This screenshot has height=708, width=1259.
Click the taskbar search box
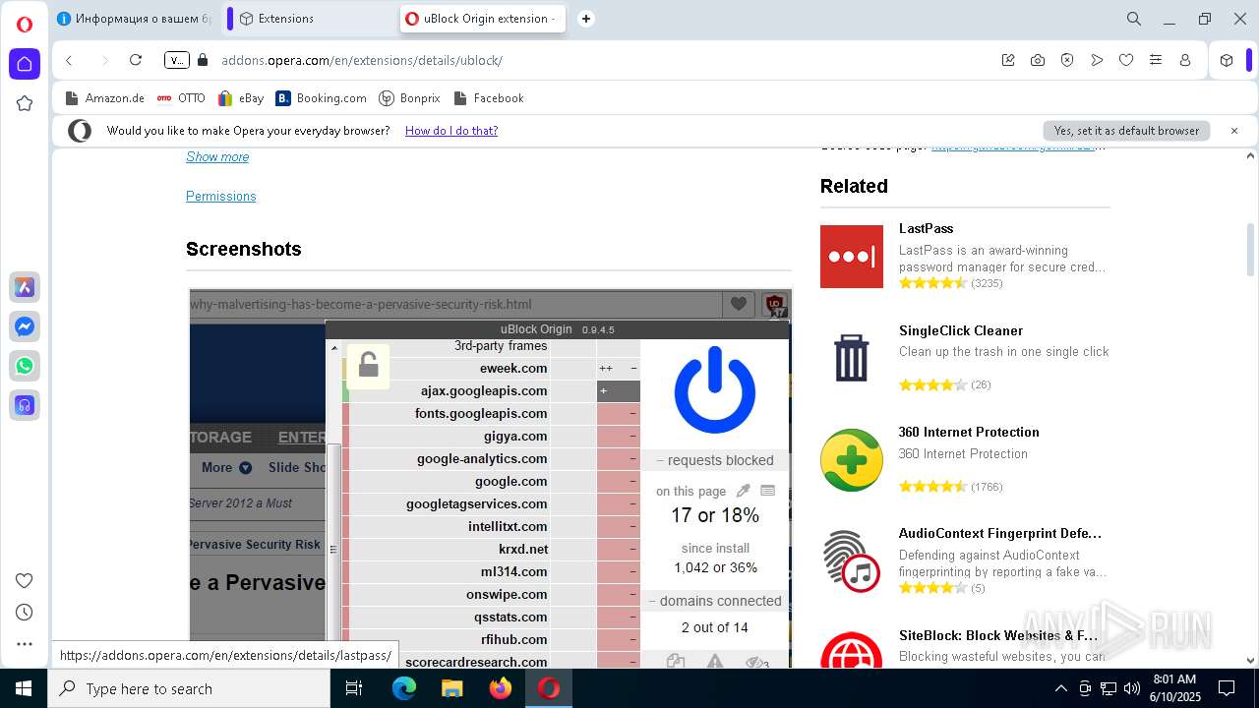pos(189,688)
